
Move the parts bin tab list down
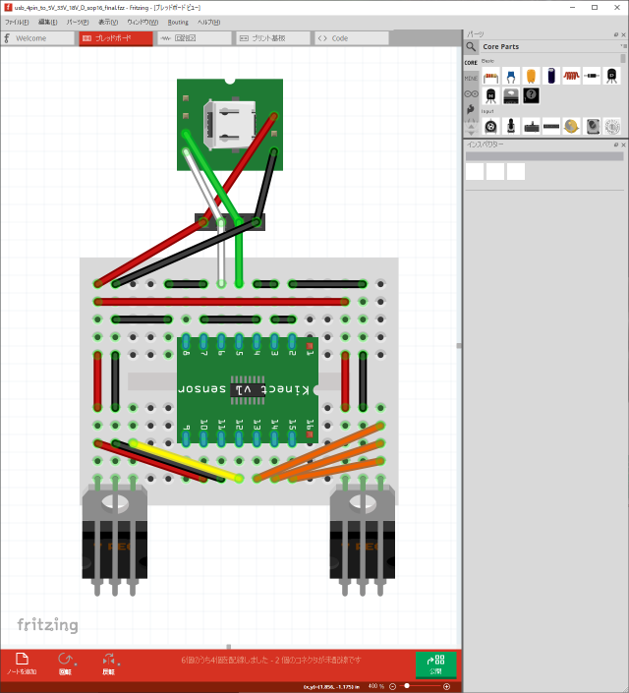click(x=471, y=133)
